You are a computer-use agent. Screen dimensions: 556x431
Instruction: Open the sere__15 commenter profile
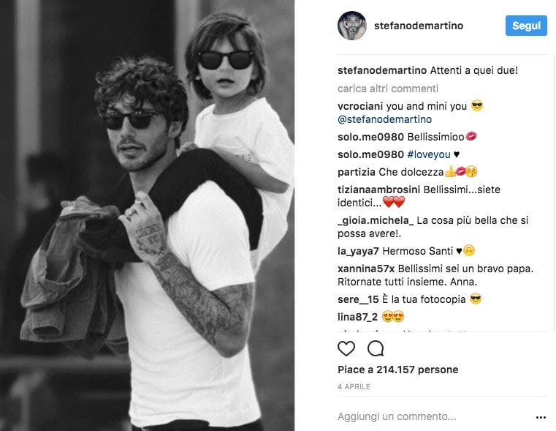point(358,299)
